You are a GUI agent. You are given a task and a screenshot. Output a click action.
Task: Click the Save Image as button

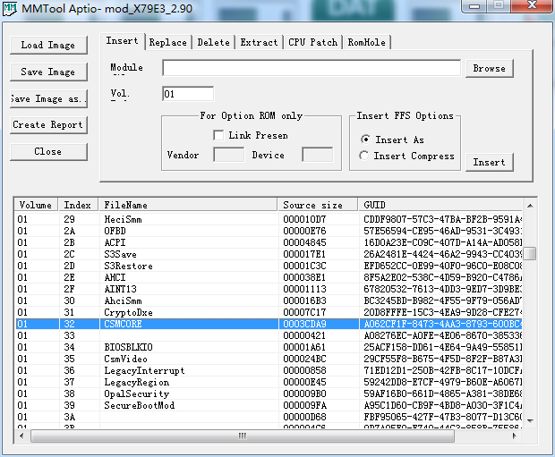(48, 98)
